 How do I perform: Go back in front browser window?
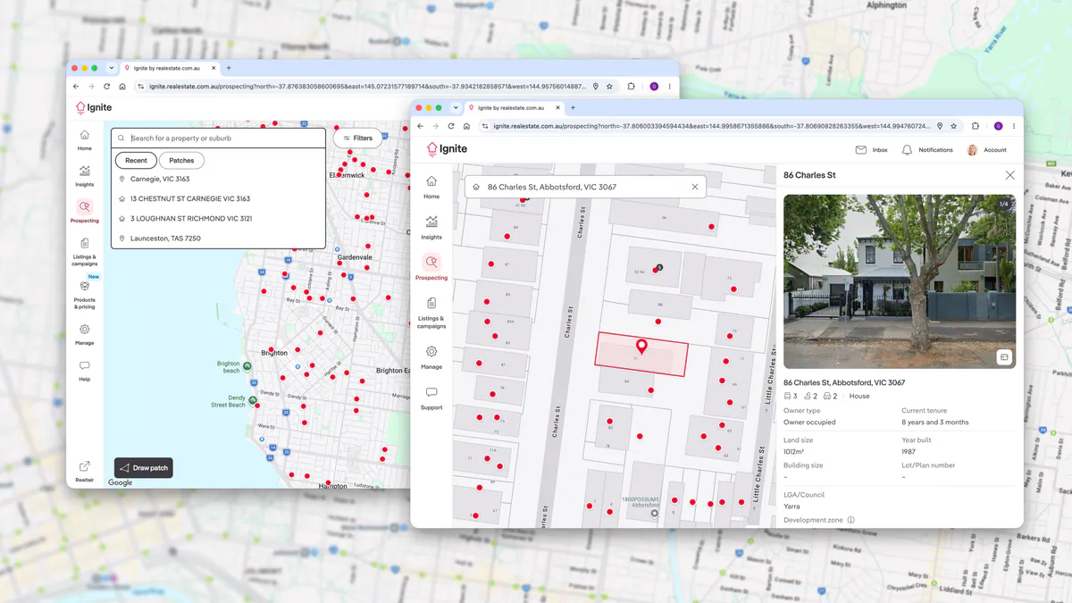(420, 126)
